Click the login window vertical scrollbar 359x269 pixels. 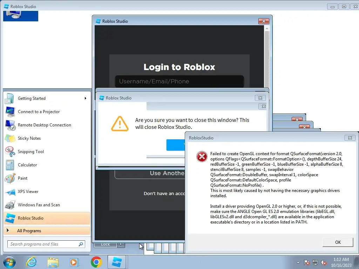[266, 56]
